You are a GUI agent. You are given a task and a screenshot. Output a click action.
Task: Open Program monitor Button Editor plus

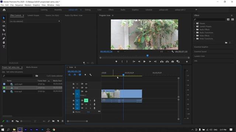[187, 62]
